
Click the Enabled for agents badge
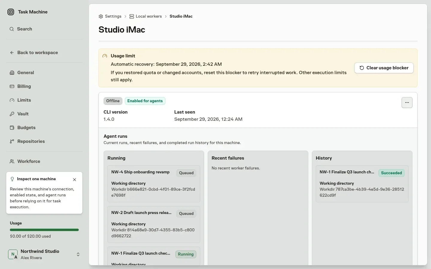coord(145,101)
